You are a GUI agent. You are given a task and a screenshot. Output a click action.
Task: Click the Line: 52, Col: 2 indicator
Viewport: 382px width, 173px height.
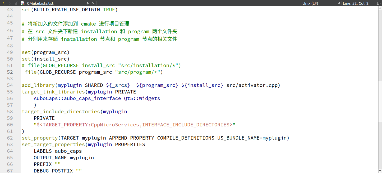pos(355,3)
